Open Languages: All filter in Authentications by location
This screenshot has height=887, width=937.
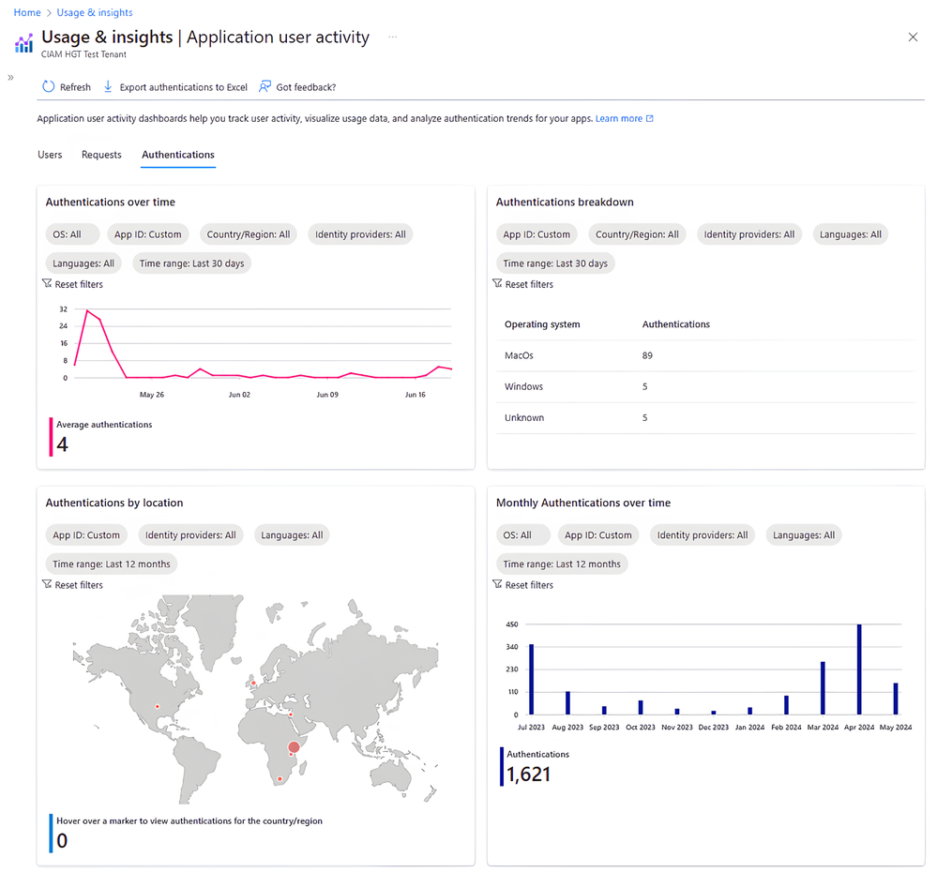(292, 535)
